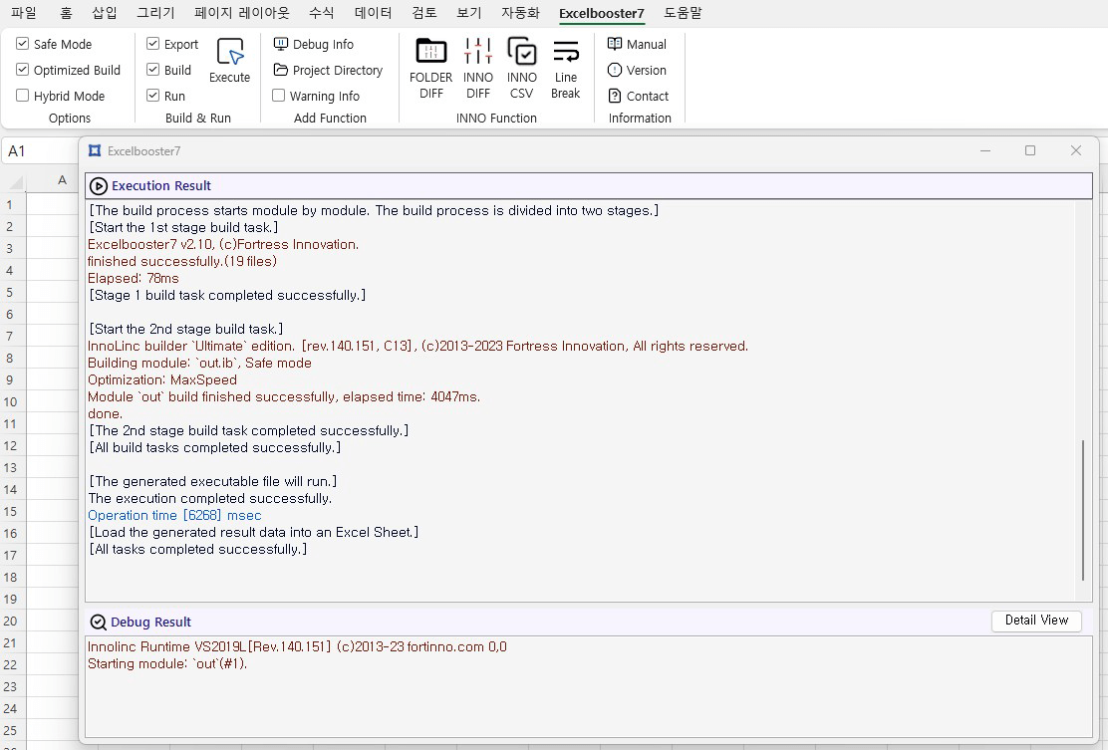Click 'Starting module: `out`(#1).' line
The height and width of the screenshot is (750, 1108).
167,663
